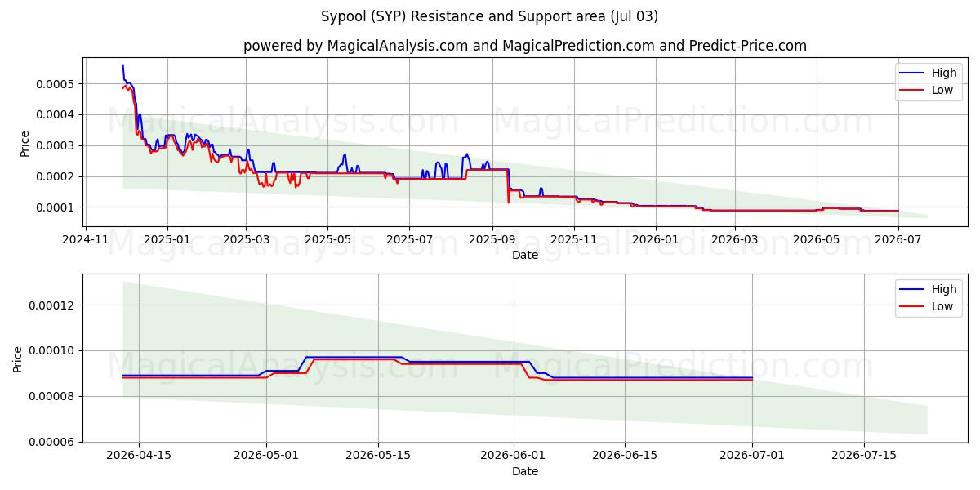980x490 pixels.
Task: Click the '2026-06-15' x-axis tick label
Action: tap(626, 456)
